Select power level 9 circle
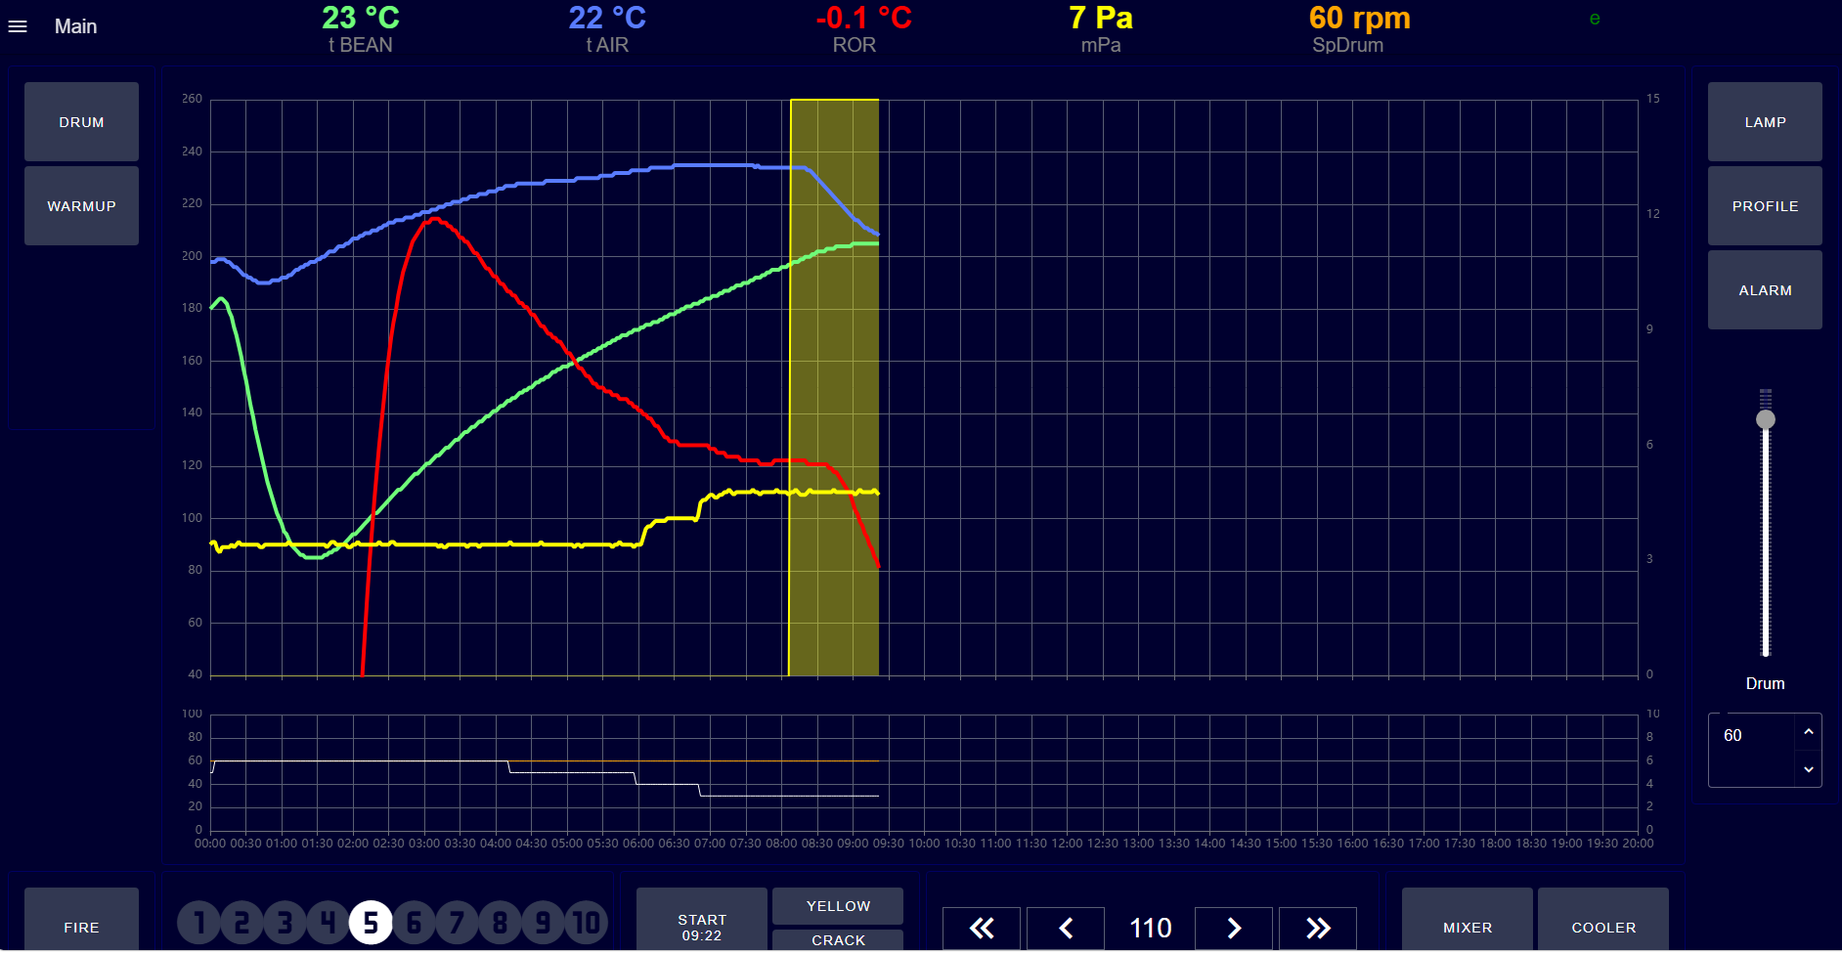 tap(543, 923)
